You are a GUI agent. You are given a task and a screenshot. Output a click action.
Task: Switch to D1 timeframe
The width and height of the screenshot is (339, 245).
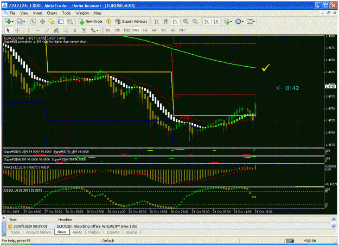pyautogui.click(x=164, y=30)
